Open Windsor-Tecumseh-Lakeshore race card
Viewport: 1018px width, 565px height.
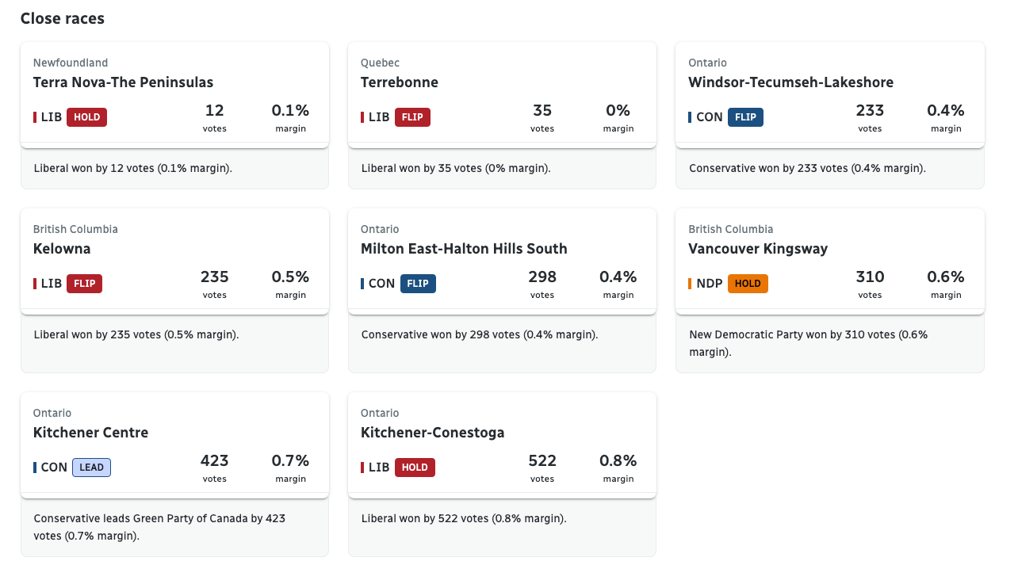(x=790, y=82)
